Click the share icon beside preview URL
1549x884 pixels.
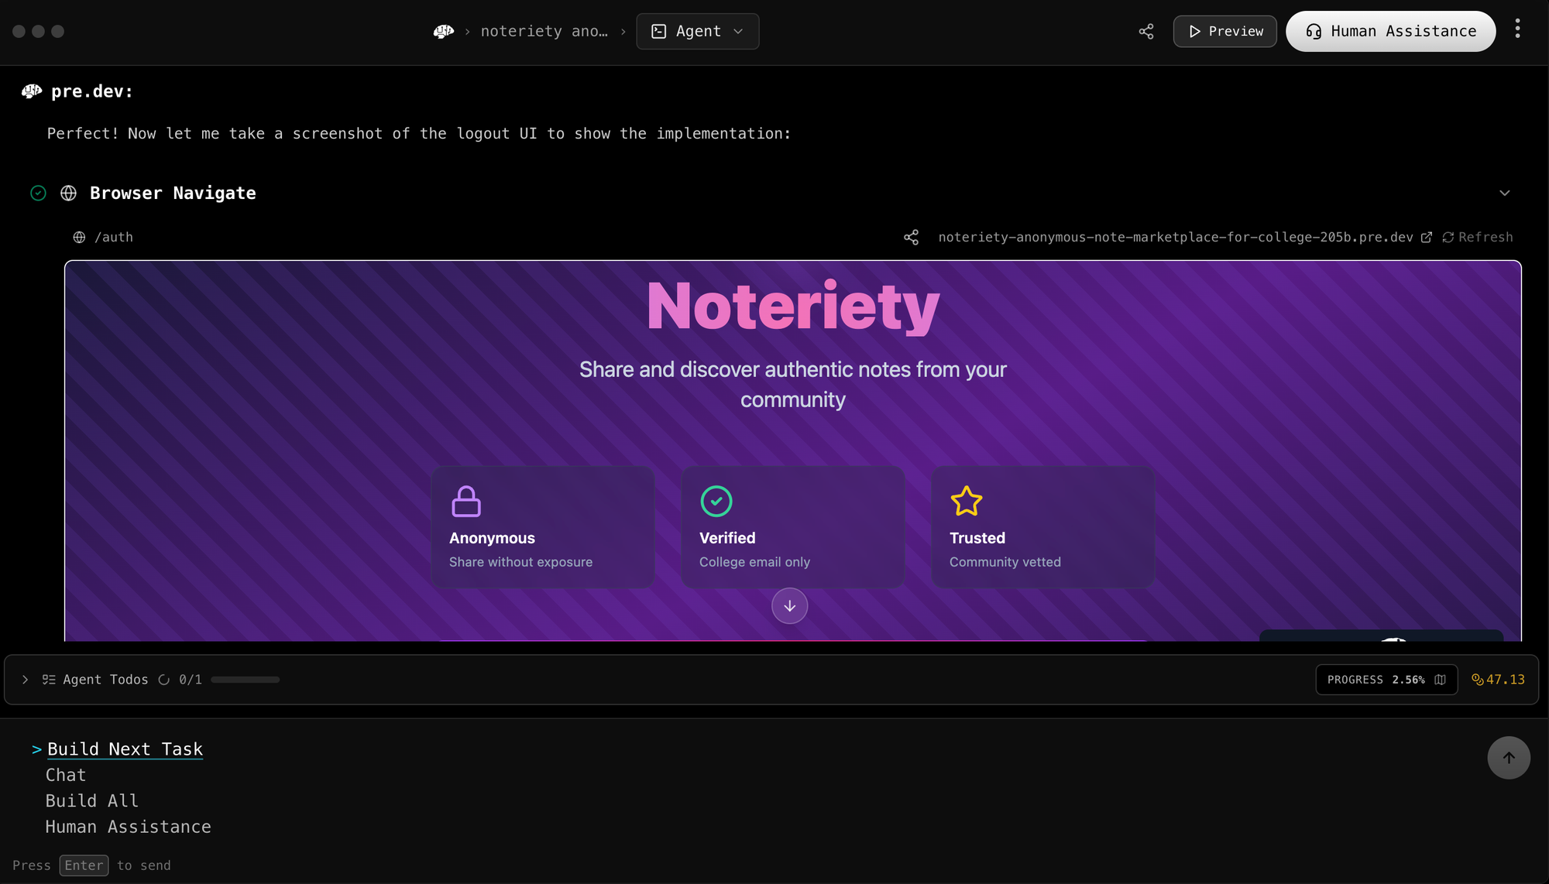[x=912, y=238]
